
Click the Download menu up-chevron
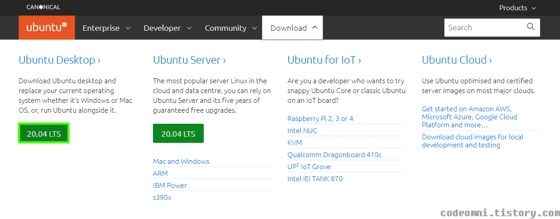click(315, 27)
